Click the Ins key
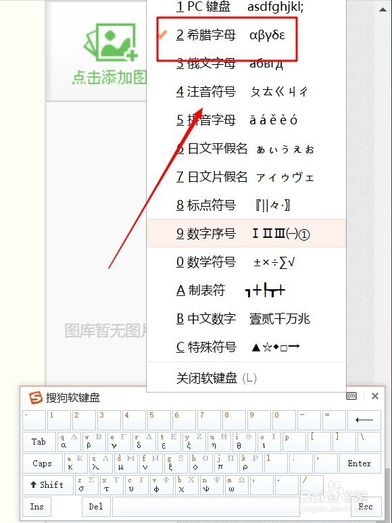 pos(36,506)
